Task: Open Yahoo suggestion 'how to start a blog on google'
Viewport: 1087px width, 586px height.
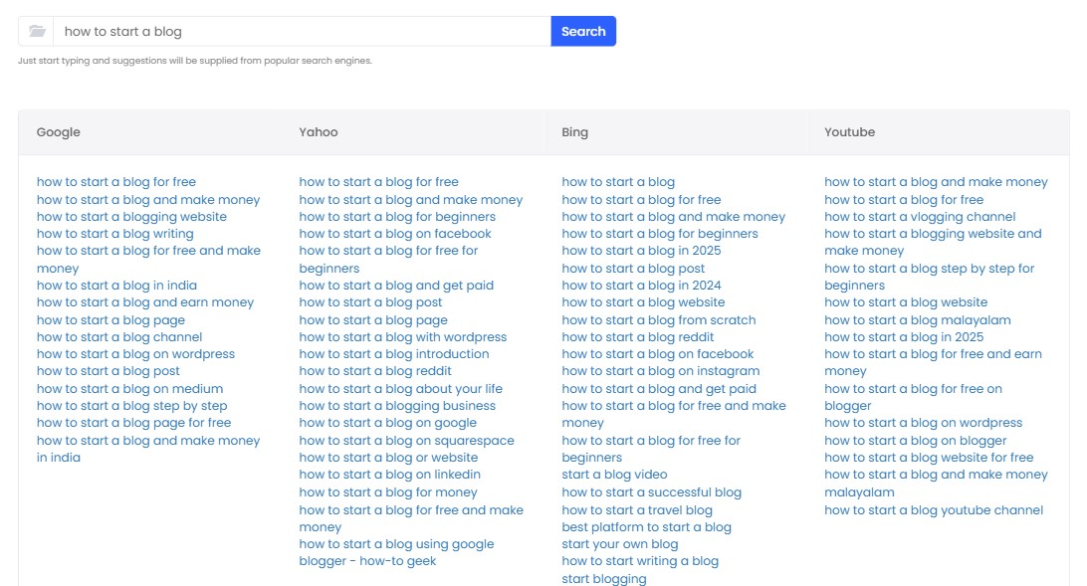Action: tap(387, 423)
